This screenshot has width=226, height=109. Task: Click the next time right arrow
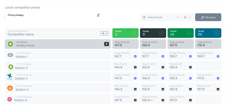coord(190,17)
